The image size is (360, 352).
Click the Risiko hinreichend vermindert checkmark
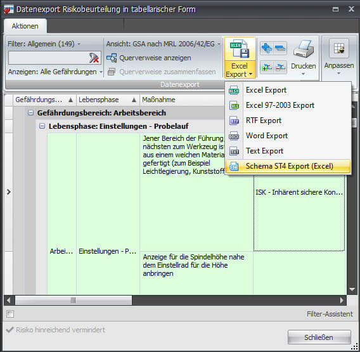click(10, 330)
